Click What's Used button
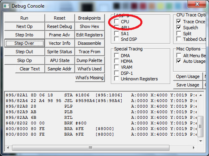The height and width of the screenshot is (156, 209). (90, 69)
